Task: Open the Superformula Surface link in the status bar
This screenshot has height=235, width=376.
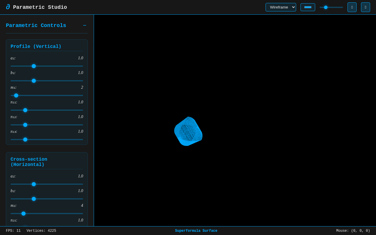Action: pyautogui.click(x=196, y=231)
